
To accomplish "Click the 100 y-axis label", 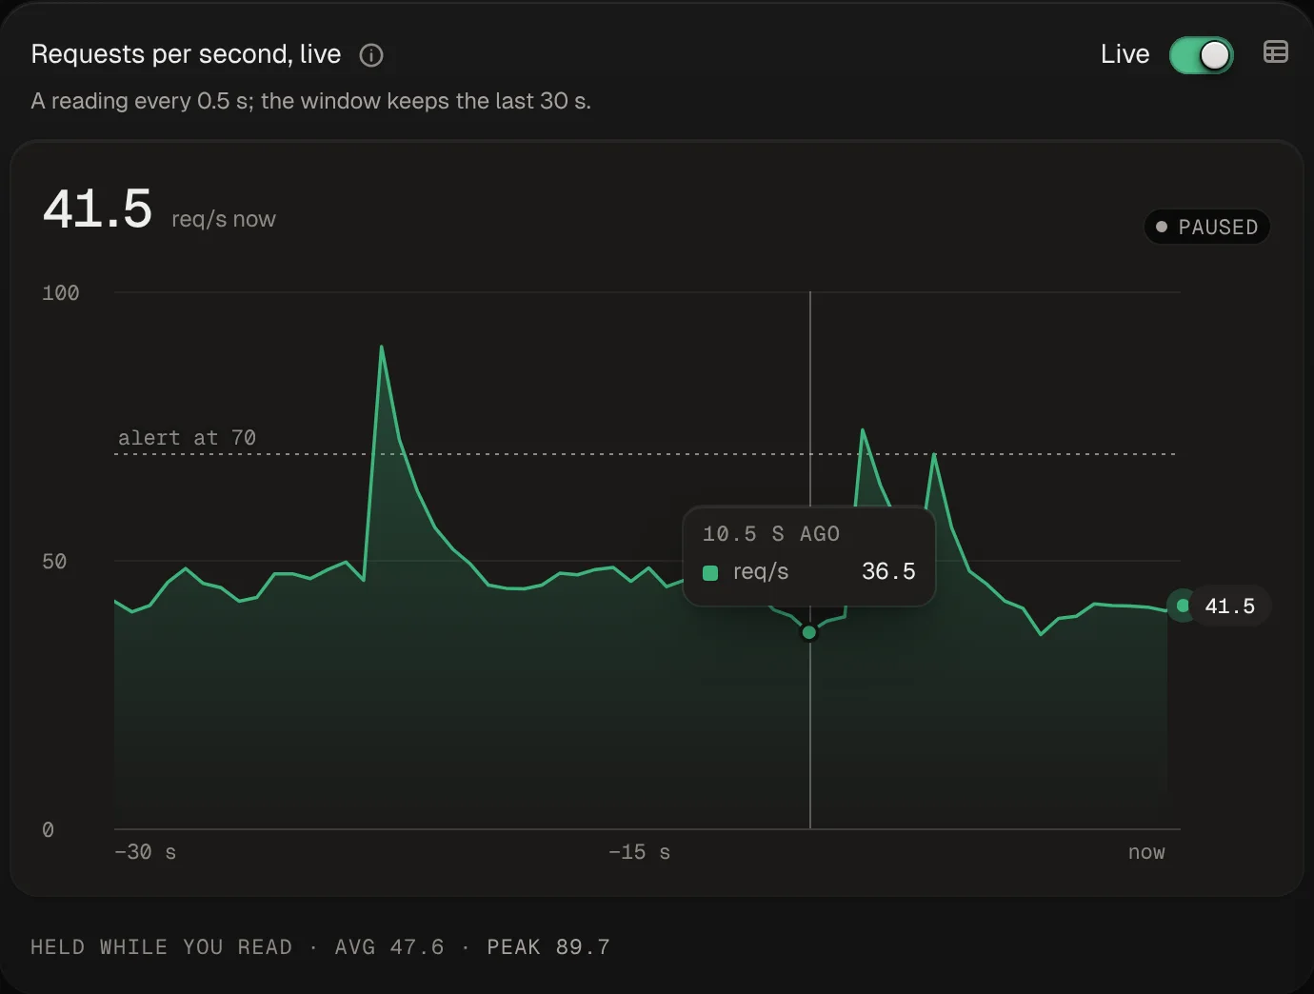I will (61, 293).
